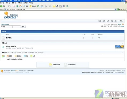This screenshot has height=99, width=127.
Task: Click the green Back arrow icon
Action: (1, 6)
